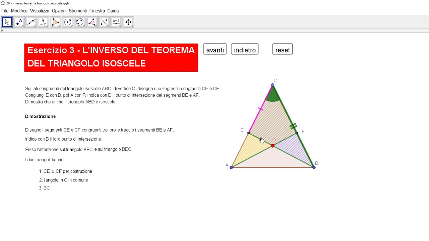The height and width of the screenshot is (241, 429).
Task: Select the Slider a=2 tool
Action: 116,22
